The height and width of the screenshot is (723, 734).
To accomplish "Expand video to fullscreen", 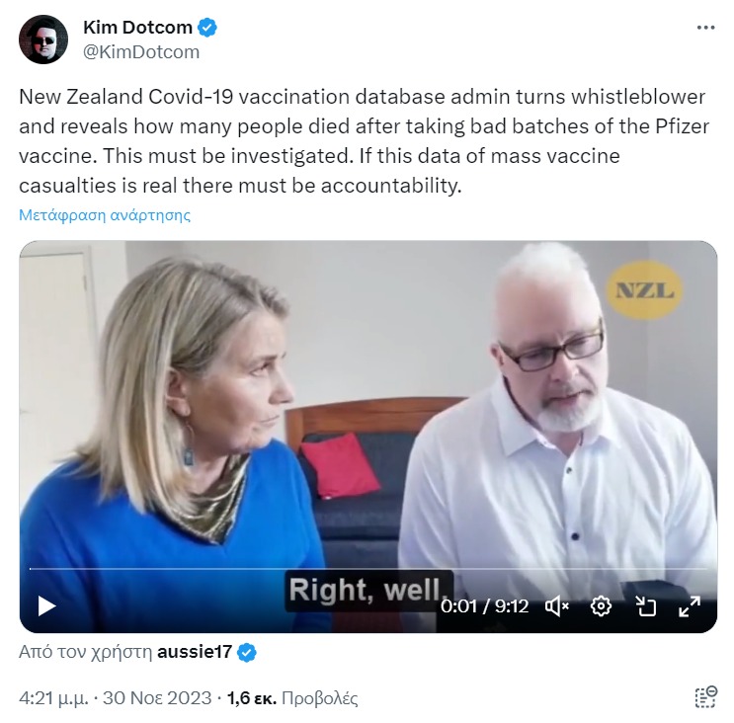I will [x=690, y=606].
